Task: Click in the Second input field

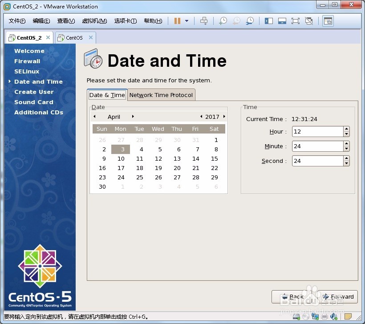Action: click(x=317, y=161)
